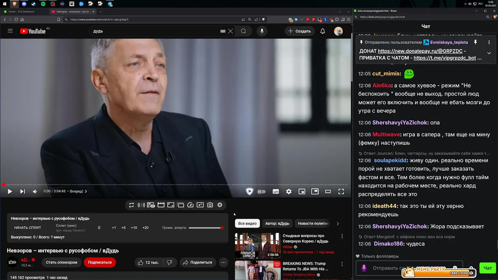Image resolution: width=498 pixels, height=280 pixels.
Task: Add +20 minutes to the split
Action: (x=146, y=227)
